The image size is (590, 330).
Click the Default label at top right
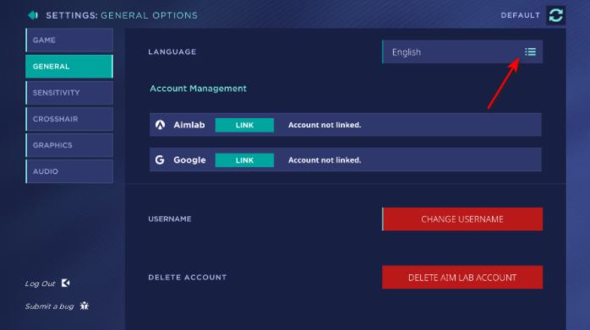coord(521,15)
